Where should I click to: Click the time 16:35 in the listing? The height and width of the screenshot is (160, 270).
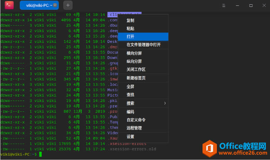(x=99, y=58)
